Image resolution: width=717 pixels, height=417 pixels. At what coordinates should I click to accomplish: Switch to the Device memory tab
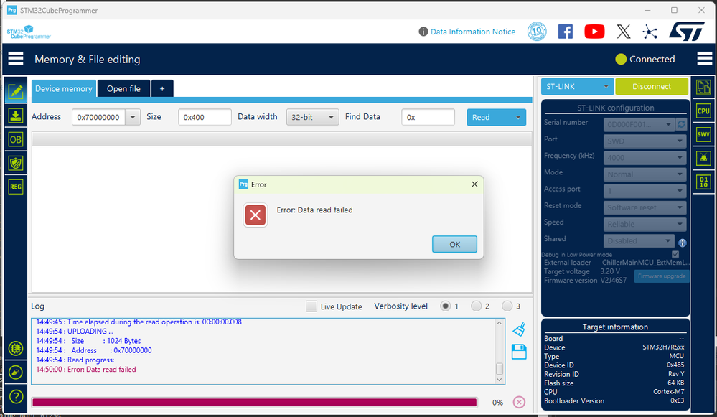[x=64, y=89]
